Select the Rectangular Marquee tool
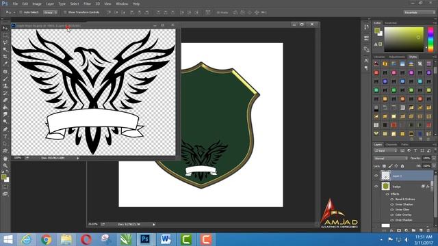The image size is (438, 246). (5, 35)
